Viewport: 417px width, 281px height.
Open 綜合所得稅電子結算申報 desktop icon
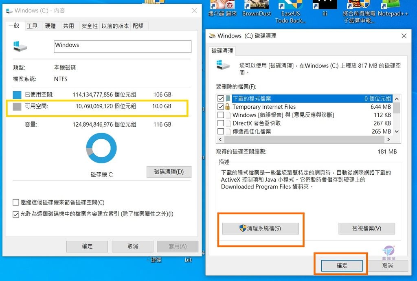359,12
